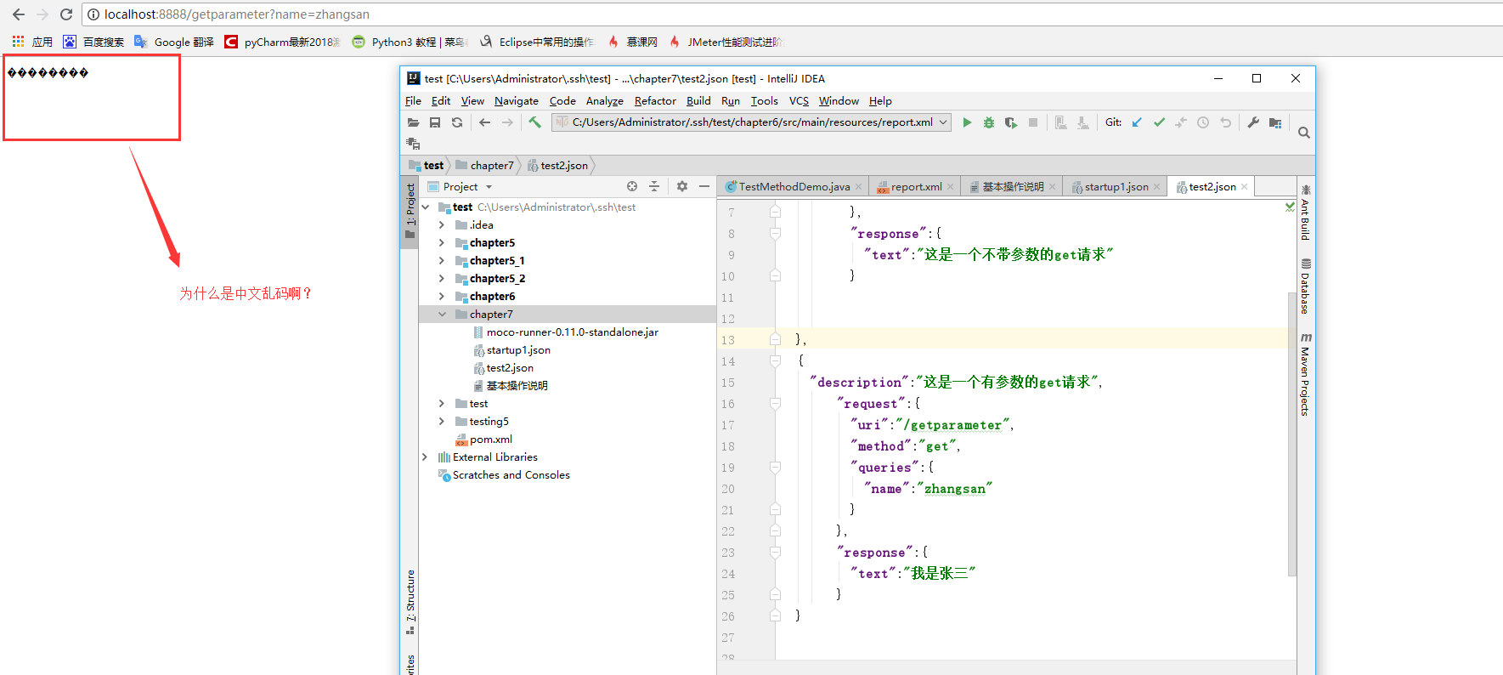Click the Open folder toolbar icon

(x=413, y=122)
